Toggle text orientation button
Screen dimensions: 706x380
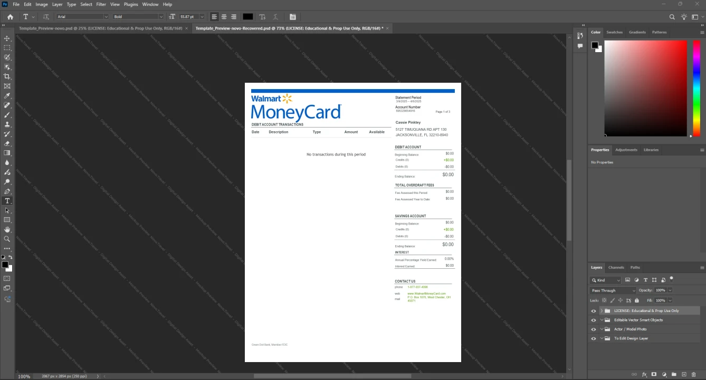46,17
